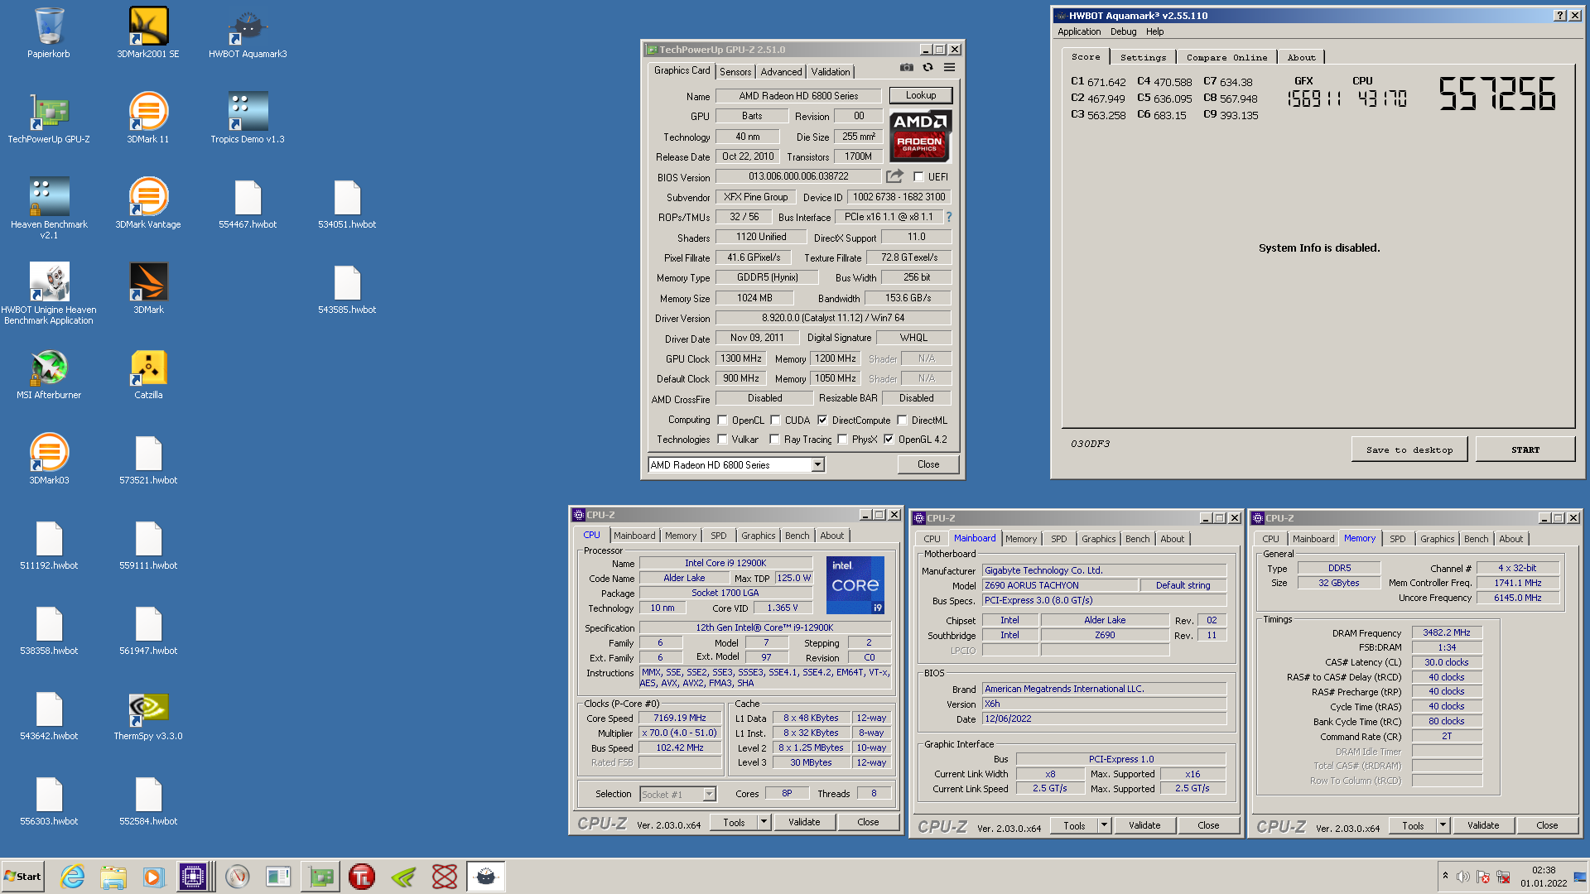Image resolution: width=1590 pixels, height=894 pixels.
Task: Open the GPU-Z hamburger menu icon
Action: (x=949, y=68)
